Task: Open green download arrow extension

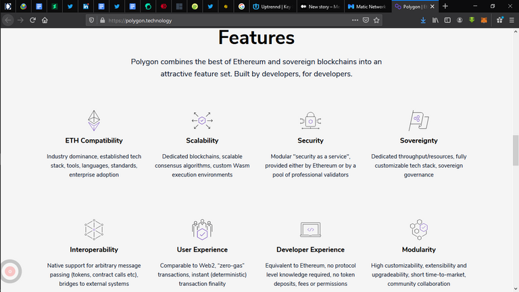Action: pyautogui.click(x=472, y=20)
